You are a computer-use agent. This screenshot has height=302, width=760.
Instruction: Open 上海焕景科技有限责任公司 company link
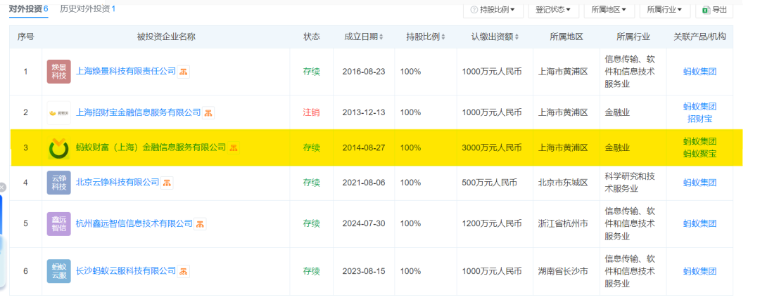(x=125, y=72)
